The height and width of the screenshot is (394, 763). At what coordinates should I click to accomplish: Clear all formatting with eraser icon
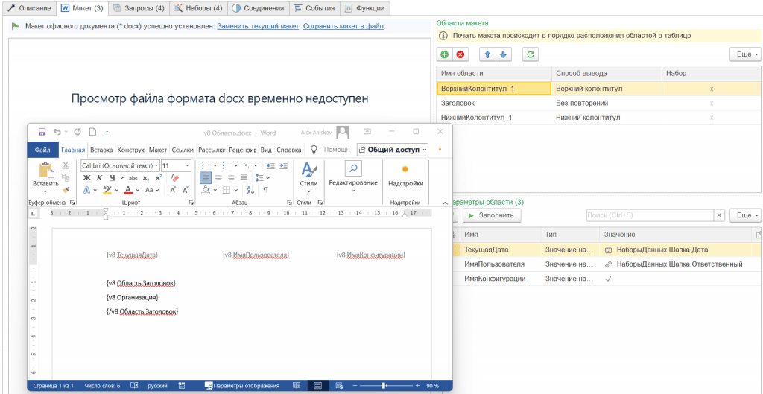[175, 178]
